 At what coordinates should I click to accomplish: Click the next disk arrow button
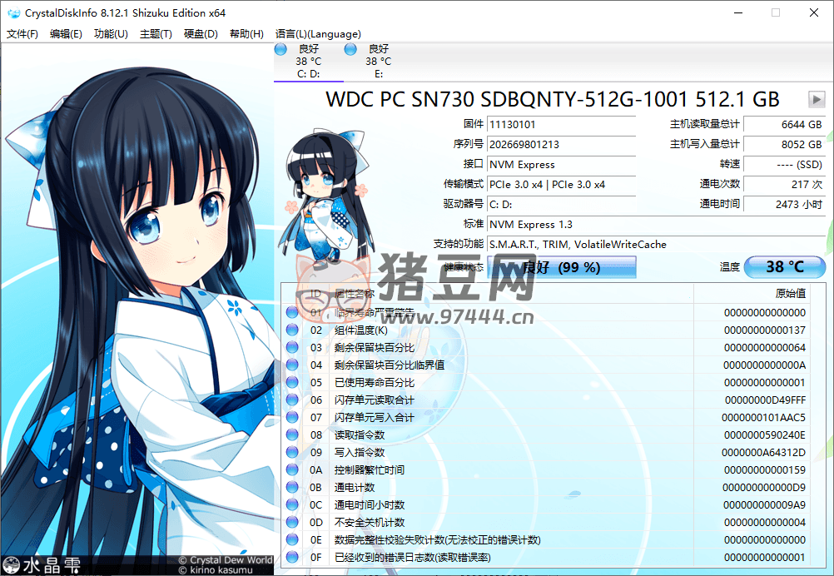pyautogui.click(x=817, y=100)
